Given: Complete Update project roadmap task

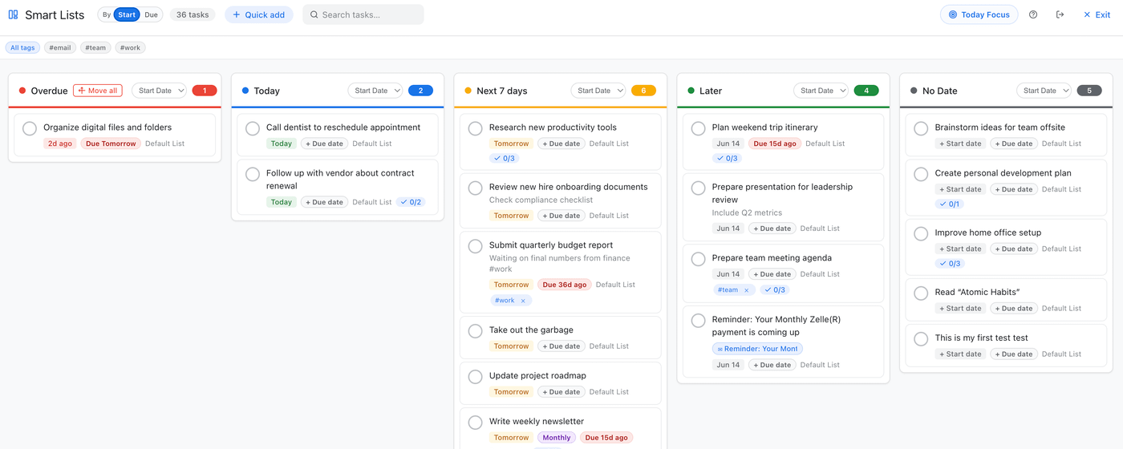Looking at the screenshot, I should pyautogui.click(x=476, y=377).
